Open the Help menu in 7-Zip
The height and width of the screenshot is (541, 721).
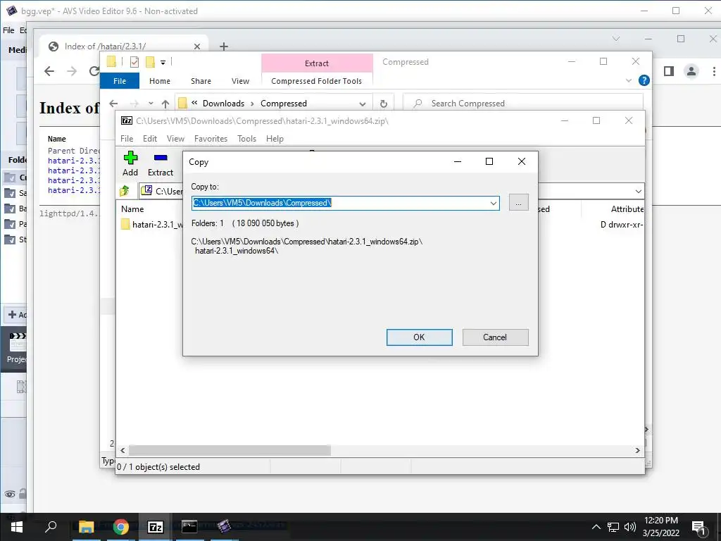275,139
